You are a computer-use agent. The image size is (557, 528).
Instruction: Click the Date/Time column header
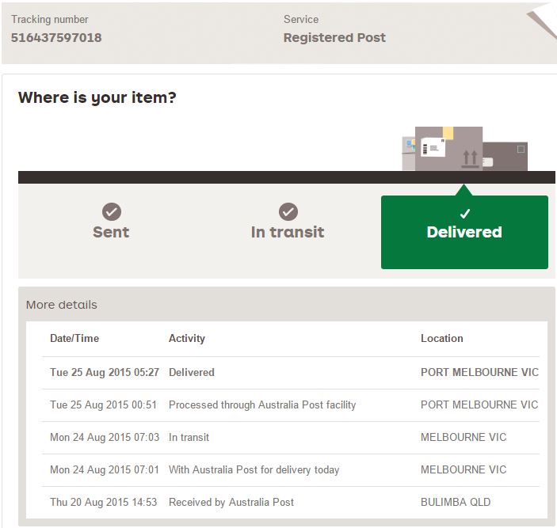74,338
